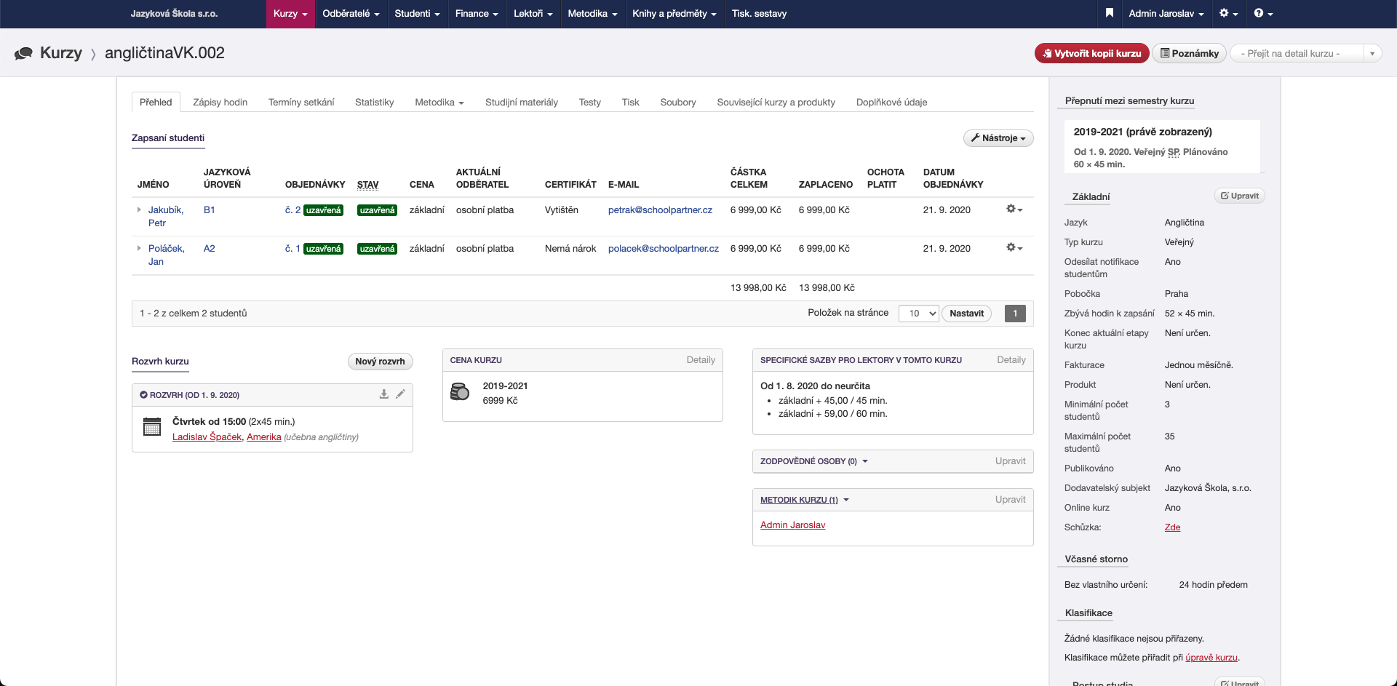1397x686 pixels.
Task: Click Upravit for Metodik kurzu
Action: pos(1011,500)
